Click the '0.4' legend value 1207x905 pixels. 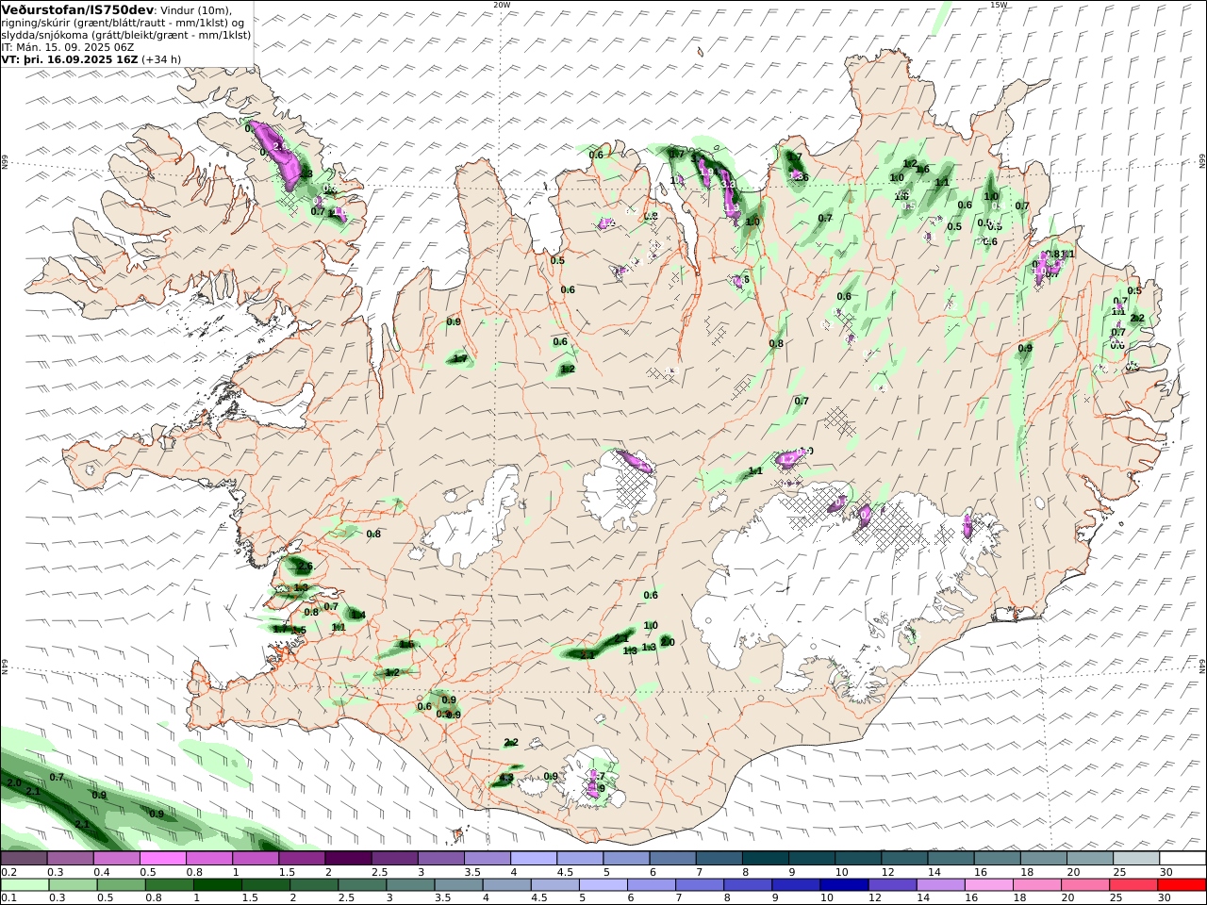(x=102, y=873)
